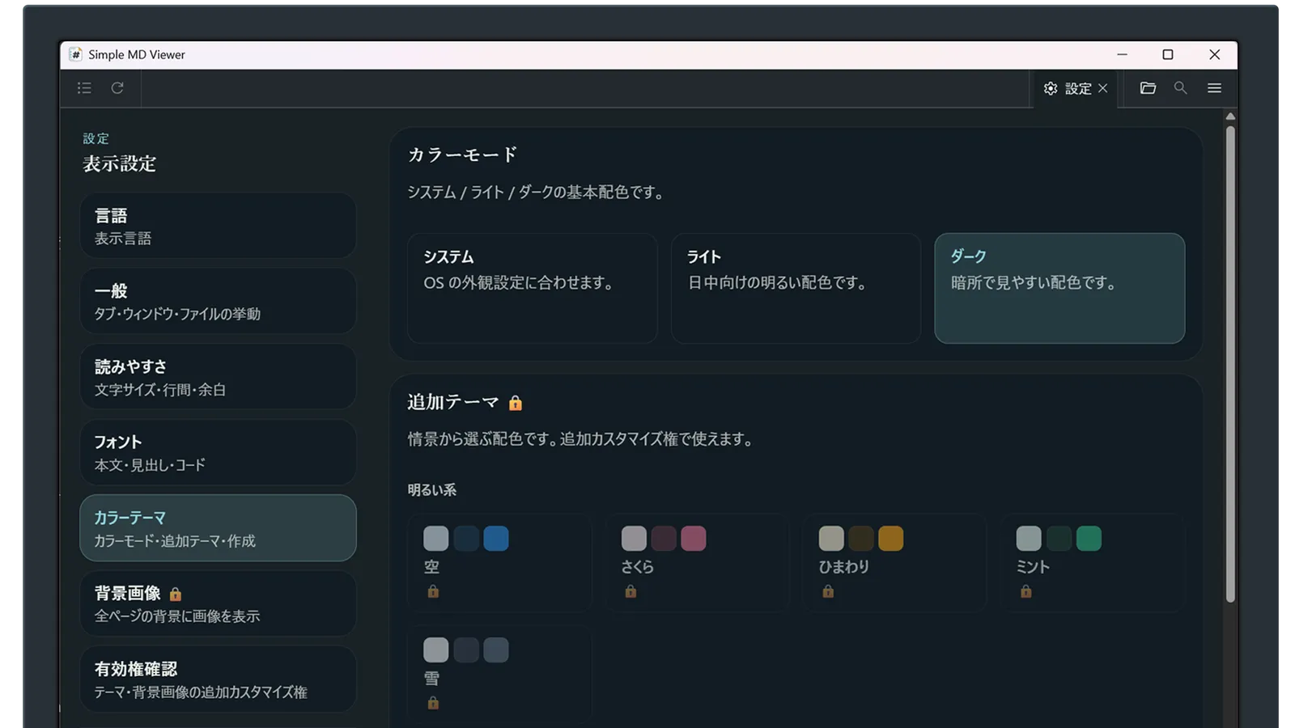
Task: Open a file with the folder icon
Action: [1148, 88]
